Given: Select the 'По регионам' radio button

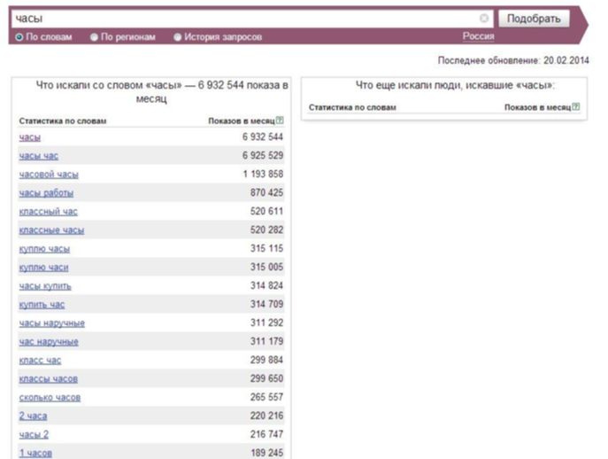Looking at the screenshot, I should (94, 37).
